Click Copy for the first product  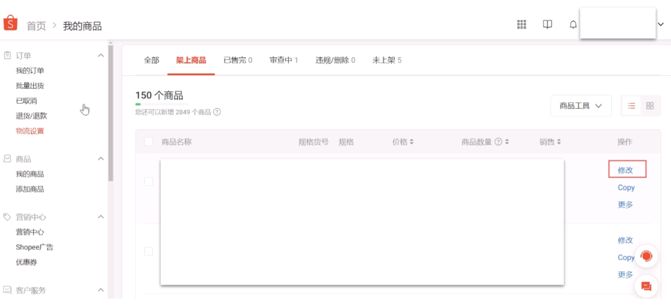click(626, 188)
